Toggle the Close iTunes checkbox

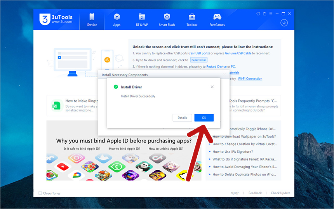[40, 193]
